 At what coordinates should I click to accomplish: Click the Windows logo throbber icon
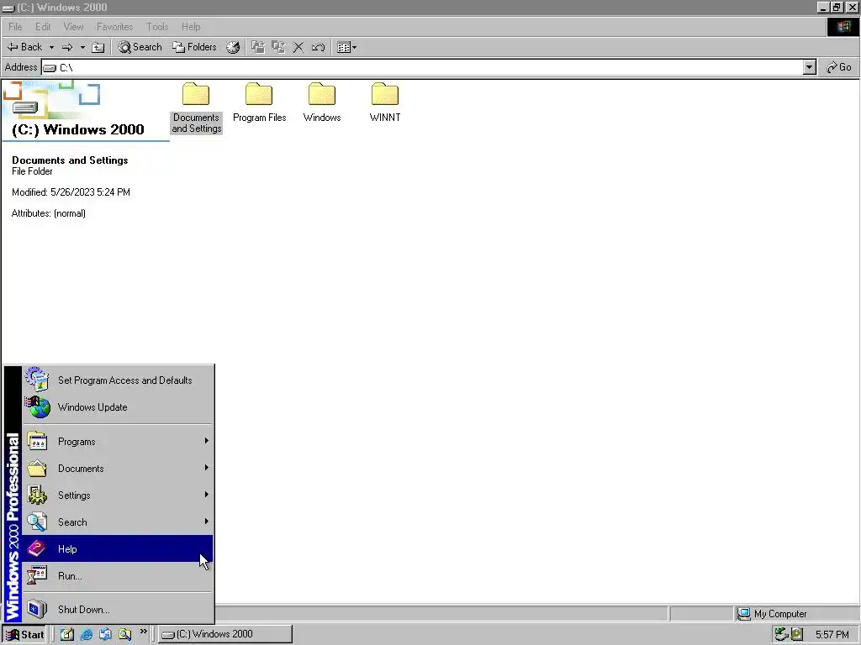click(843, 27)
